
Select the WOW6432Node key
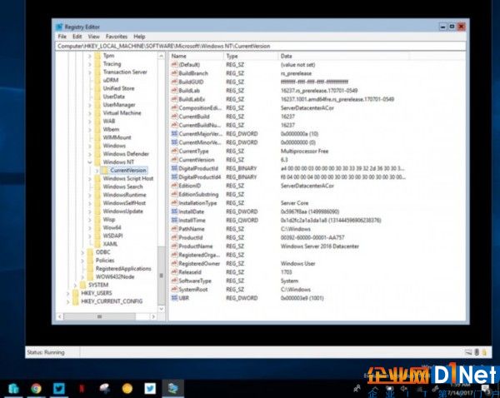pos(115,276)
